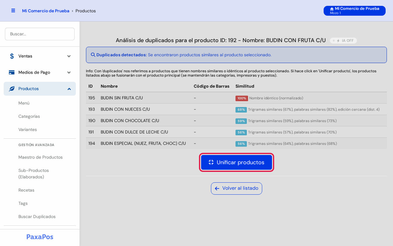This screenshot has height=246, width=393.
Task: Click the compress icon on Unificar productos
Action: point(211,162)
